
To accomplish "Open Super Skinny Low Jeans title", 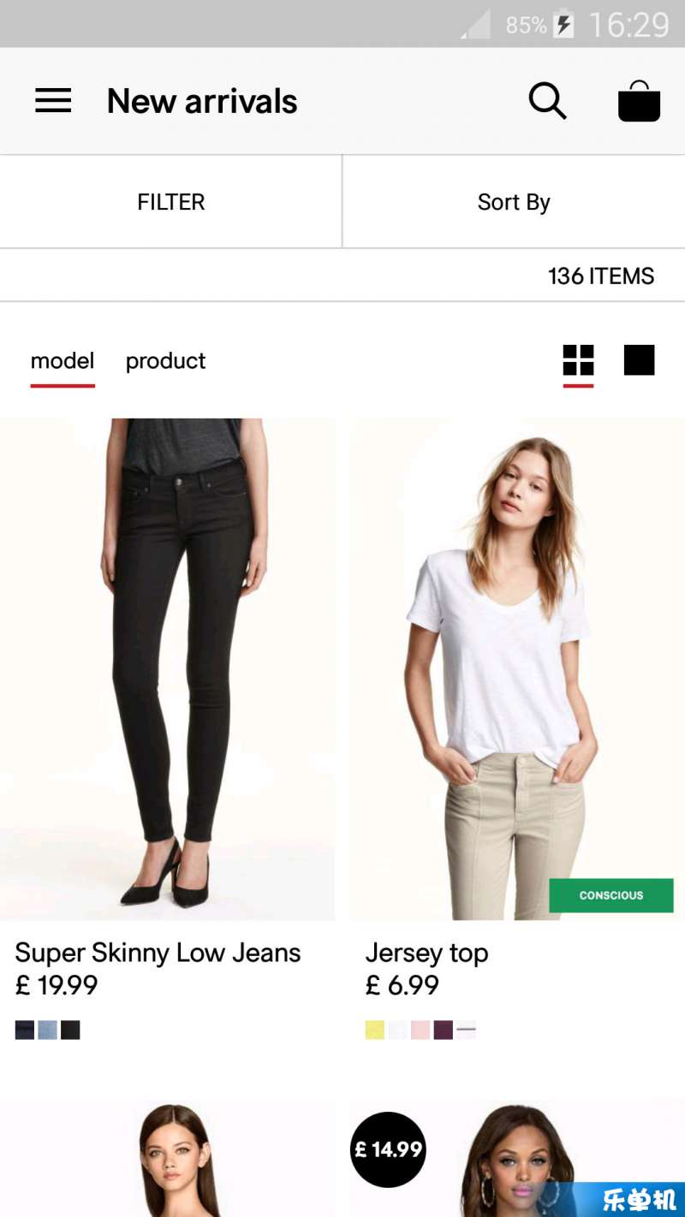I will tap(158, 953).
